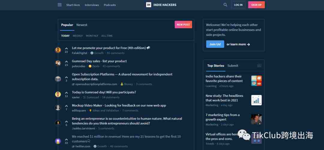Open the 'headlines that work best' chart thumbnail

[x=256, y=100]
